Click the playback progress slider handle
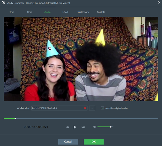Screen dimensions: 162x146 (x=15, y=119)
